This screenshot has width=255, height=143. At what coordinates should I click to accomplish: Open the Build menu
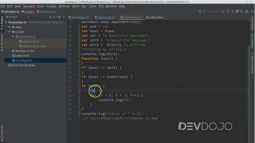[76, 6]
